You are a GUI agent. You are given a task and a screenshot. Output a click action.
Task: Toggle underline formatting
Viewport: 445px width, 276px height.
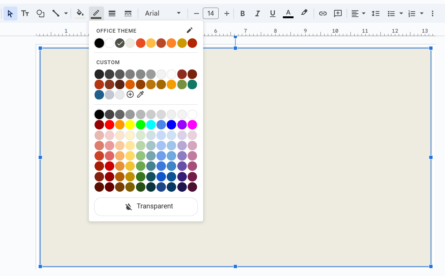273,13
